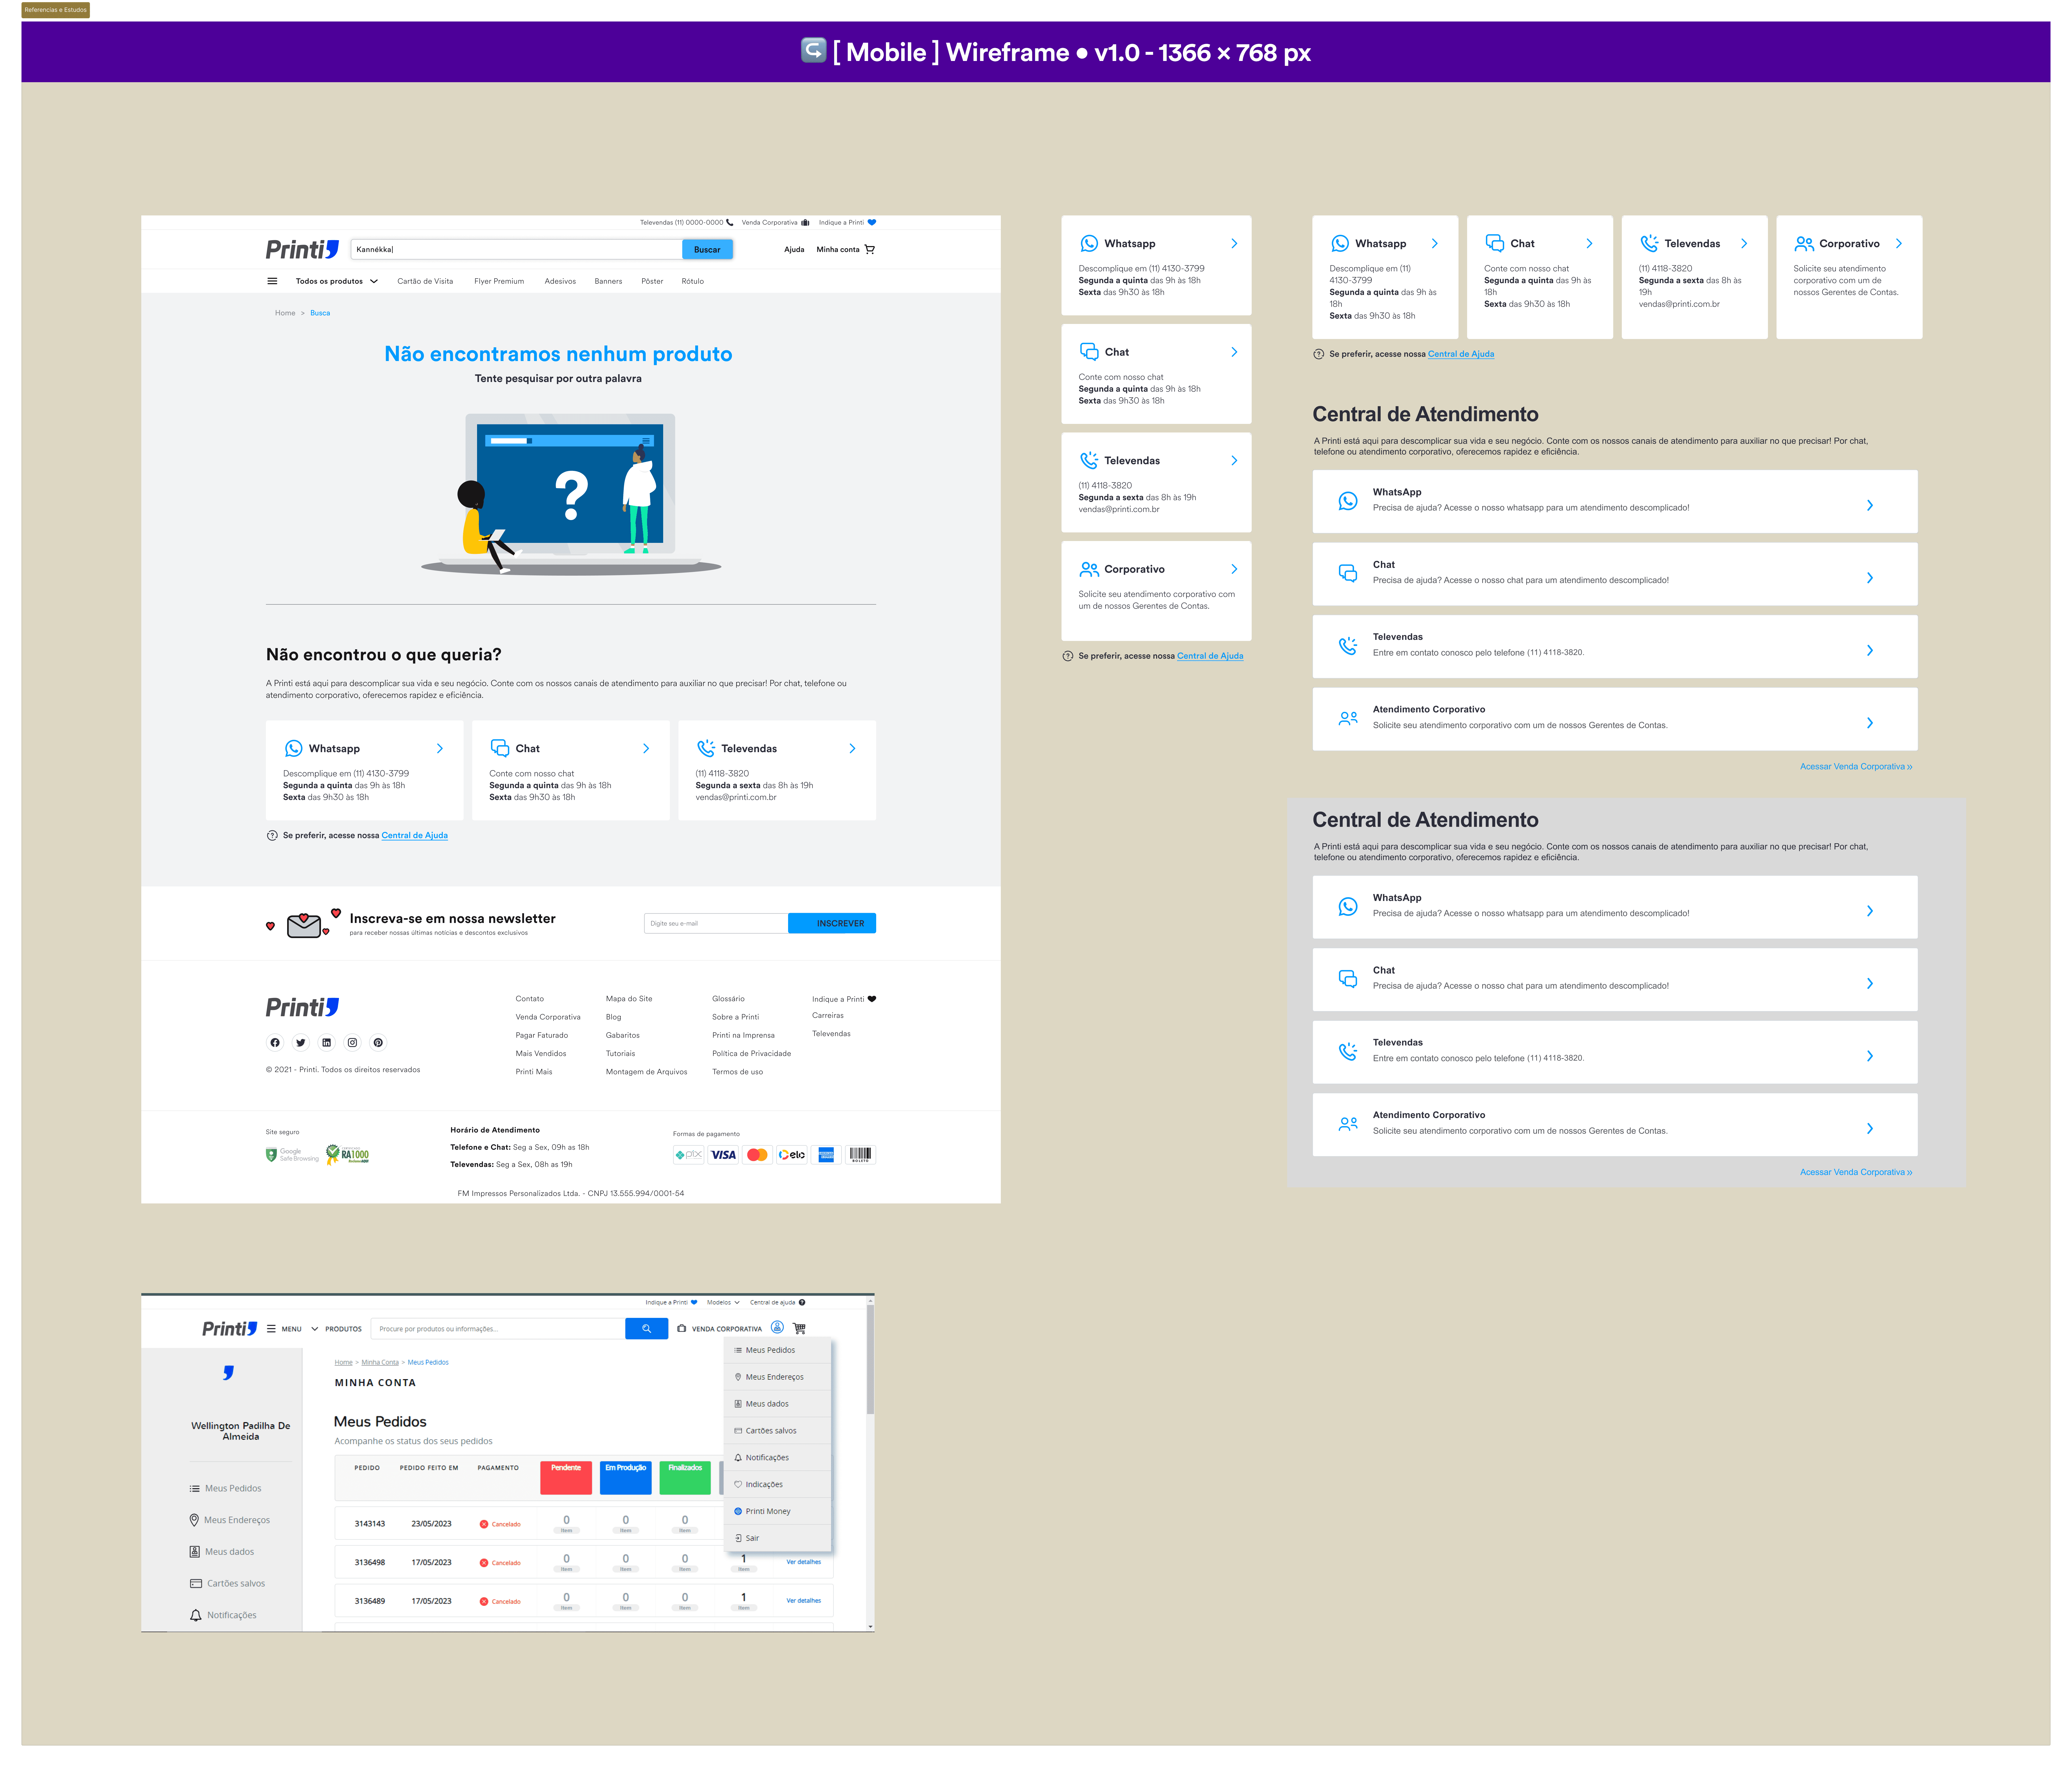
Task: Open the Central de Ajuda link below the cards
Action: [x=414, y=835]
